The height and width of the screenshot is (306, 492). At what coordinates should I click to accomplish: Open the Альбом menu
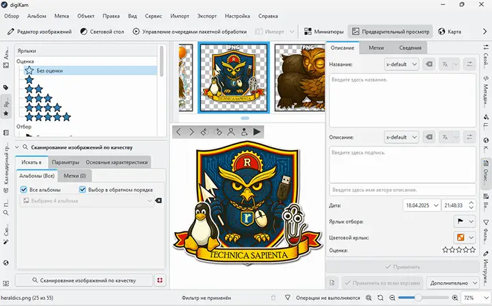tap(37, 16)
